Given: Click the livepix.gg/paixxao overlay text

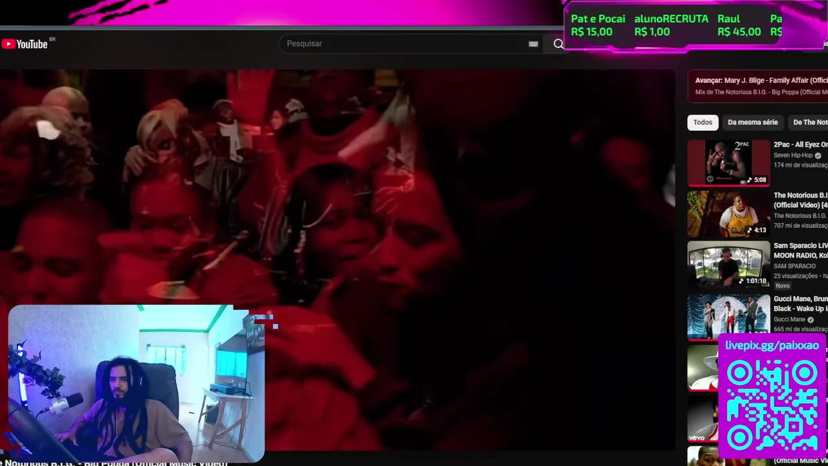Looking at the screenshot, I should [x=772, y=346].
